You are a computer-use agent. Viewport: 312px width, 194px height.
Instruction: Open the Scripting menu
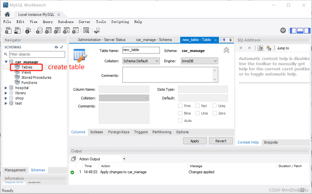[x=120, y=22]
